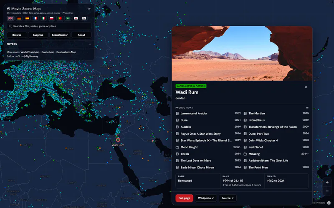Select the English (UK flag) language
The height and width of the screenshot is (208, 334).
click(x=10, y=18)
